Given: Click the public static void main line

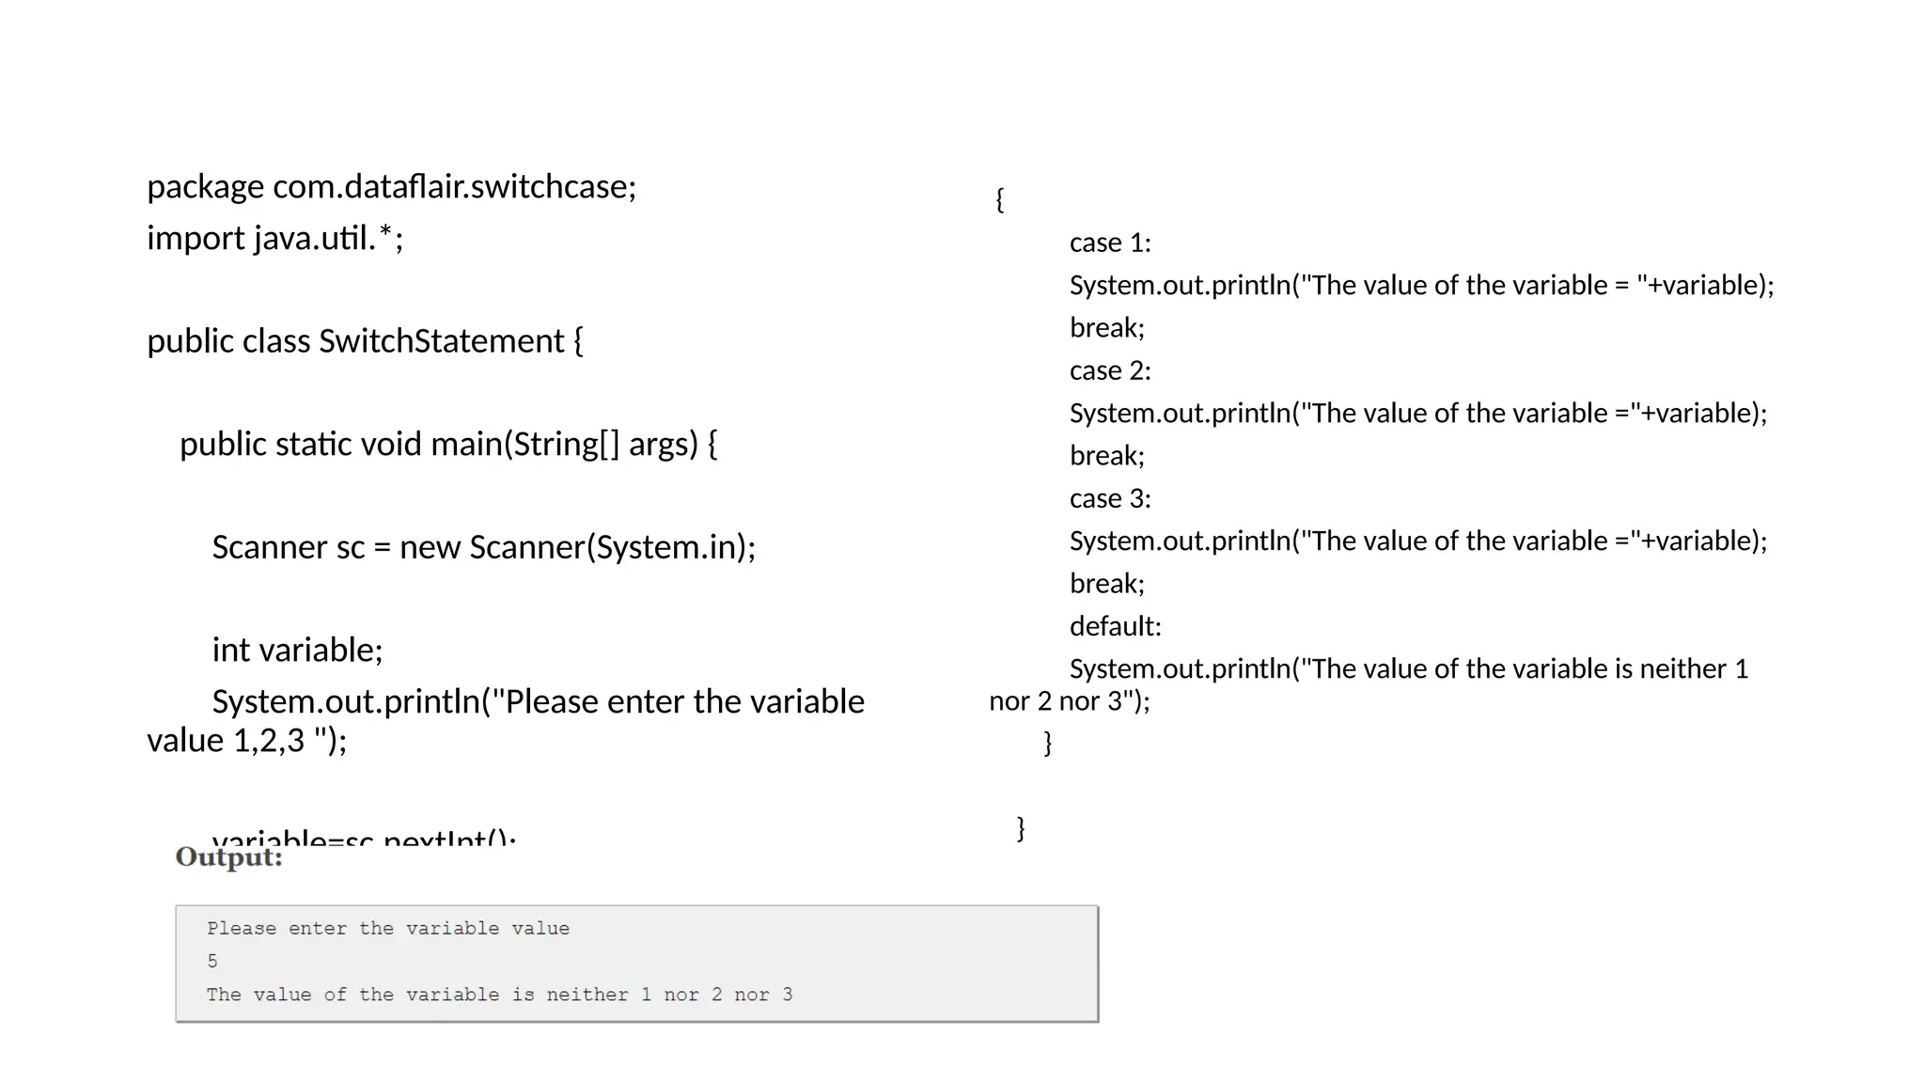Looking at the screenshot, I should click(x=447, y=444).
